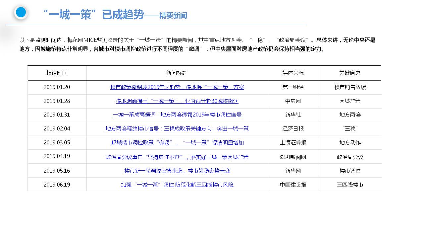
Task: Click the 第一财经 media source cell
Action: click(293, 87)
